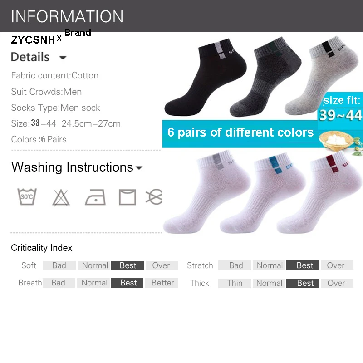Select the Soft rating Best option

click(128, 265)
